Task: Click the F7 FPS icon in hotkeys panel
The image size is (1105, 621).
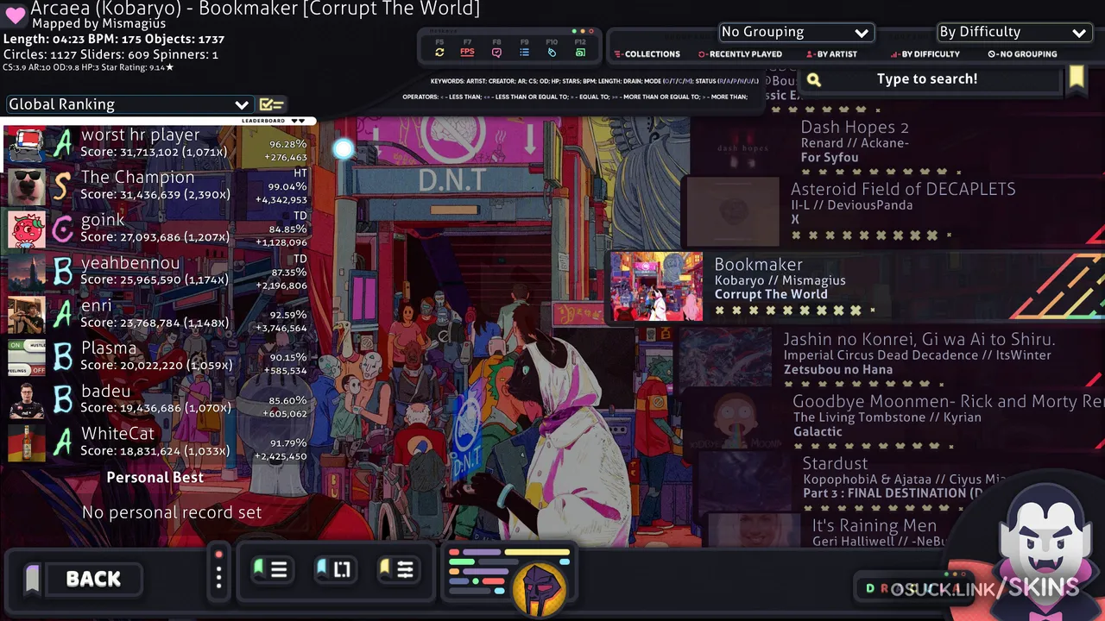Action: click(467, 52)
